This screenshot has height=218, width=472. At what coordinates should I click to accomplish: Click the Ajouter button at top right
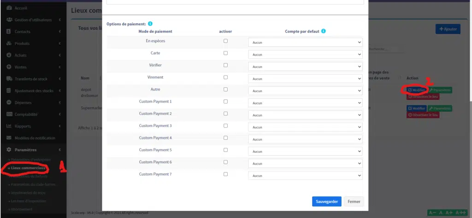[x=448, y=29]
